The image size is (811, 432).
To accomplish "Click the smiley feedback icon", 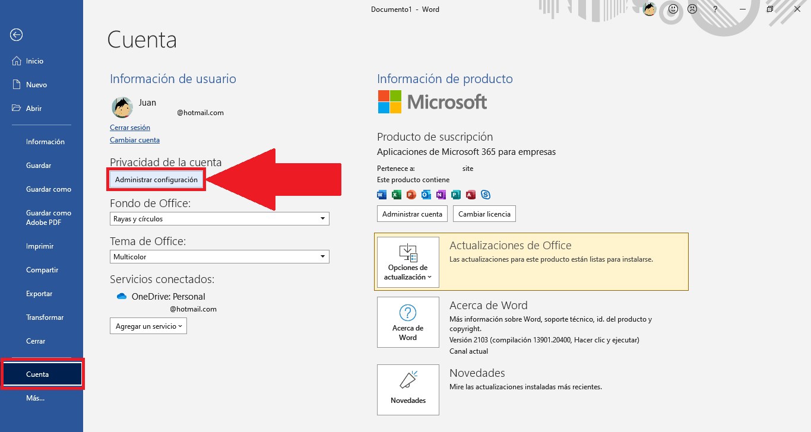I will (673, 9).
